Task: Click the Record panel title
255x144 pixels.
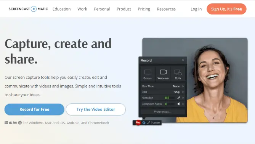Action: [x=146, y=61]
